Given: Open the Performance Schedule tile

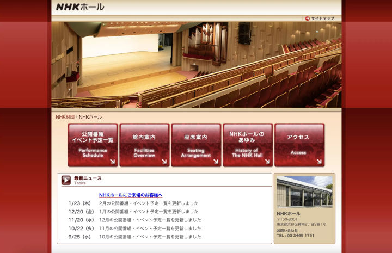Looking at the screenshot, I should click(x=93, y=145).
